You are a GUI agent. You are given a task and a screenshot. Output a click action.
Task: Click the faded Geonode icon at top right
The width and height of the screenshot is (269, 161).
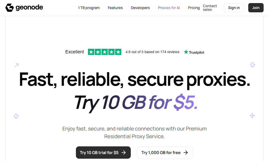click(x=253, y=65)
